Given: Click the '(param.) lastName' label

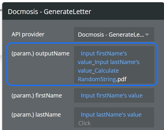Looking at the screenshot, I should [36, 115].
